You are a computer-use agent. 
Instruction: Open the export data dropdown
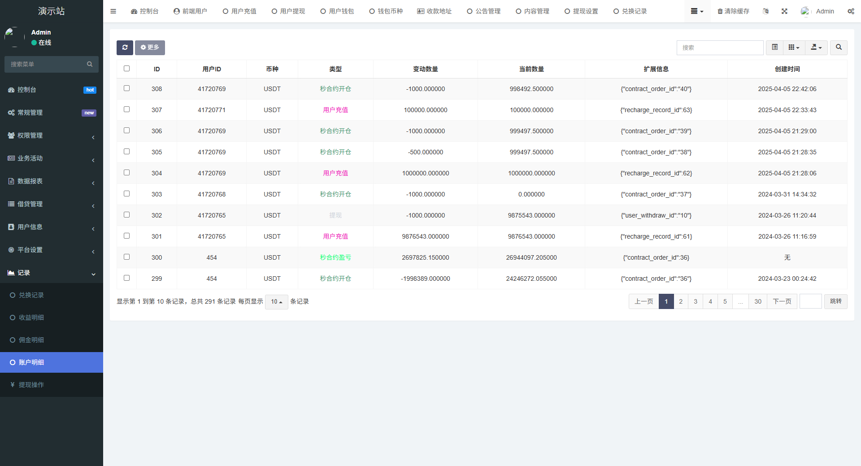click(816, 48)
